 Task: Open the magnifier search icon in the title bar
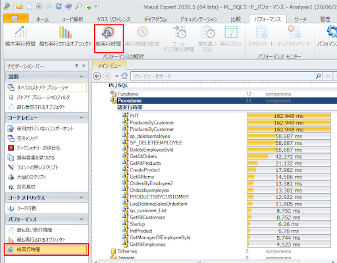[x=78, y=7]
